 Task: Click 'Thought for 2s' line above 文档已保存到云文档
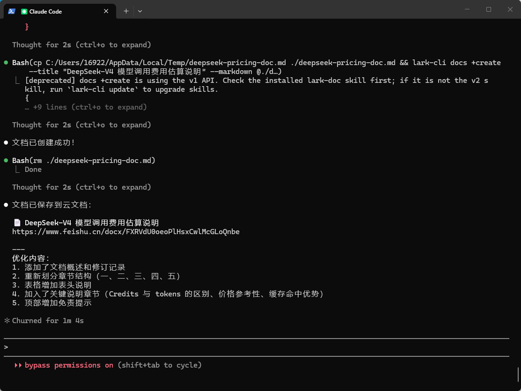pyautogui.click(x=82, y=187)
